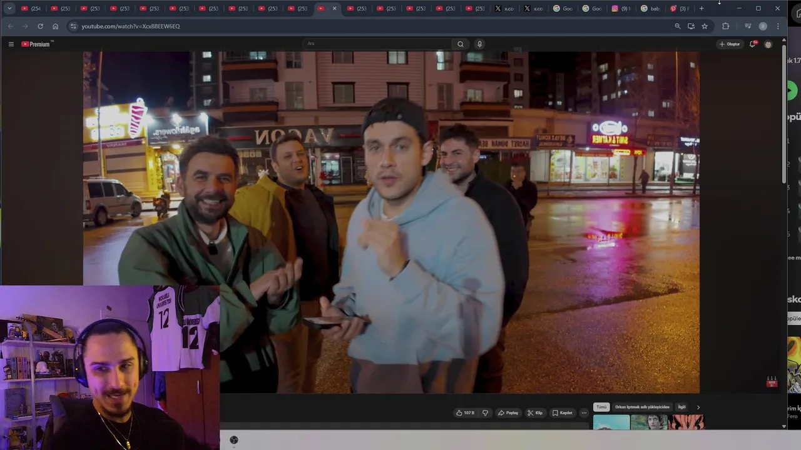The image size is (801, 450).
Task: Open third recommended red thumbnail
Action: tap(686, 422)
